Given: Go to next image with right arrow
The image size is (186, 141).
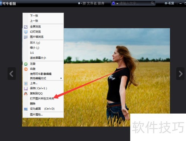Looking at the screenshot, I should 180,74.
